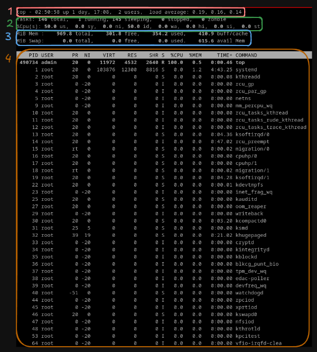
Task: Click the orange annotation number 4
Action: pos(8,58)
